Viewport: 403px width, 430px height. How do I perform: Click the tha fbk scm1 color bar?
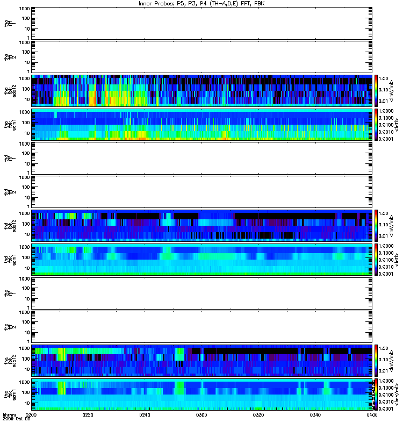click(x=376, y=125)
